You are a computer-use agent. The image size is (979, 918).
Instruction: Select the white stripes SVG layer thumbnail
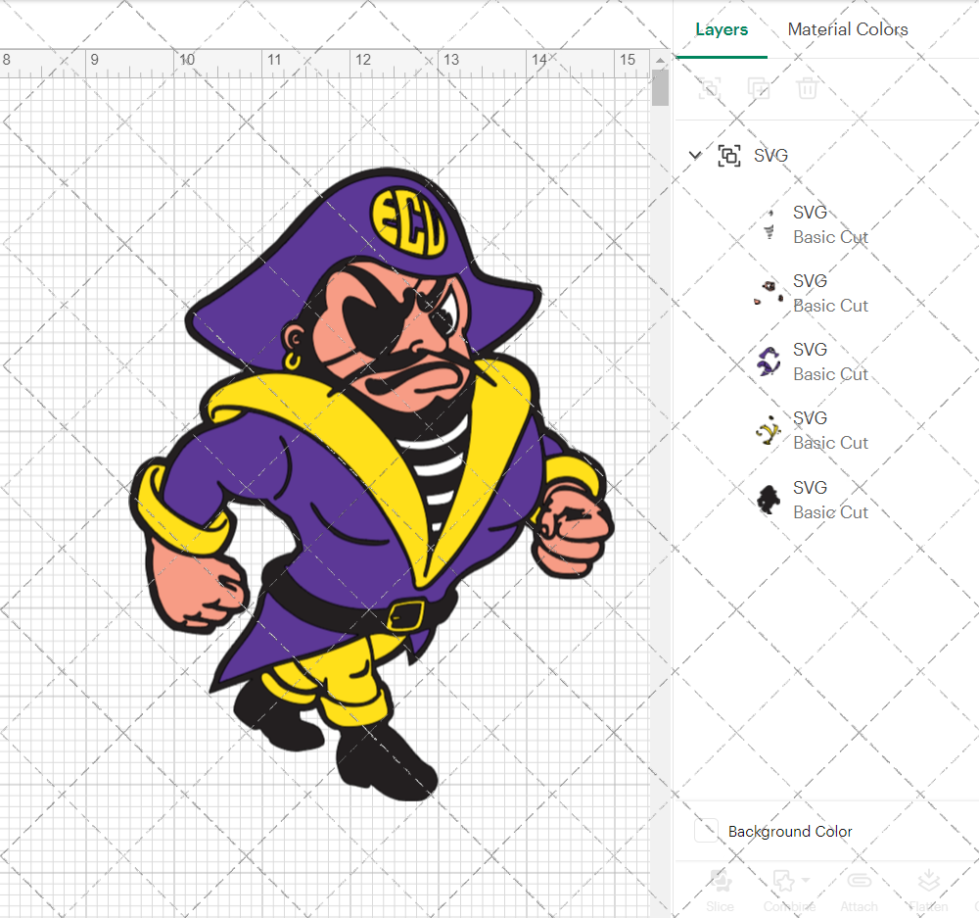(x=769, y=225)
